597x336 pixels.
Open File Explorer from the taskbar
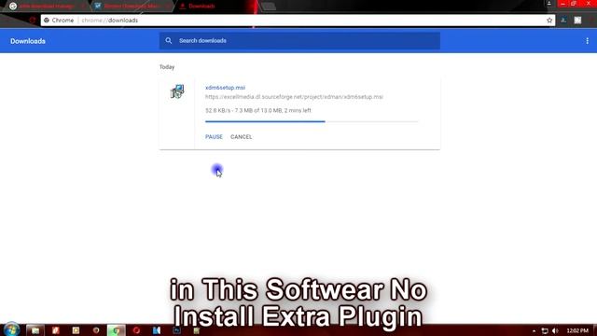35,330
